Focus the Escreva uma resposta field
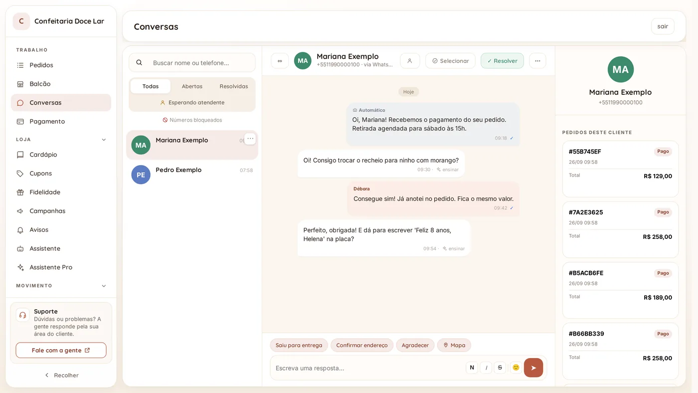This screenshot has width=698, height=393. pyautogui.click(x=369, y=368)
